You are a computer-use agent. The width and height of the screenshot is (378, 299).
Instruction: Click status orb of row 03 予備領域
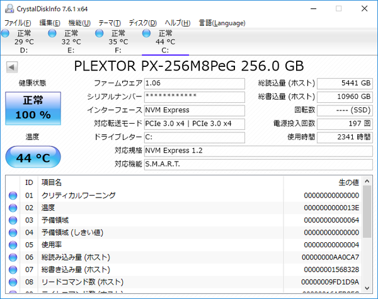click(x=13, y=220)
